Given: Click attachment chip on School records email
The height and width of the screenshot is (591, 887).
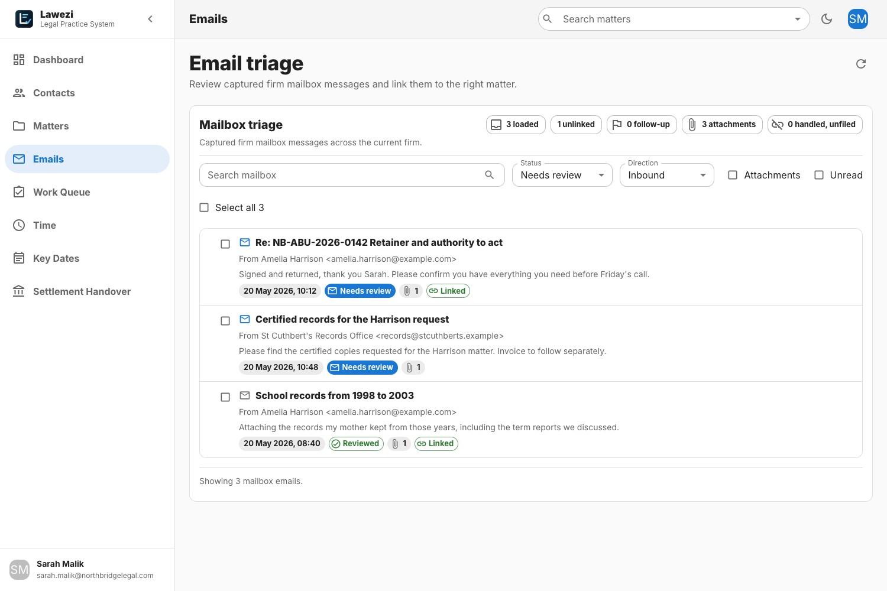Looking at the screenshot, I should (399, 444).
